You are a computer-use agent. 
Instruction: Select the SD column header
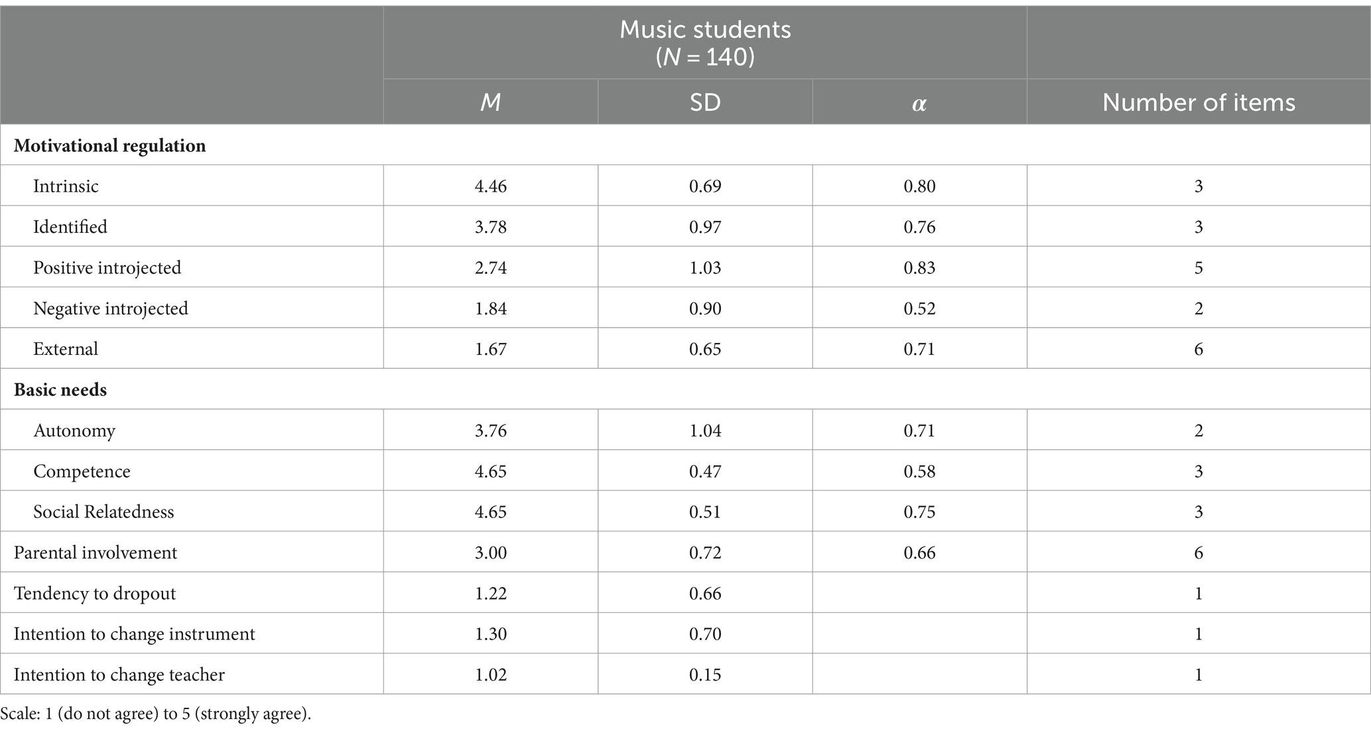pos(705,102)
